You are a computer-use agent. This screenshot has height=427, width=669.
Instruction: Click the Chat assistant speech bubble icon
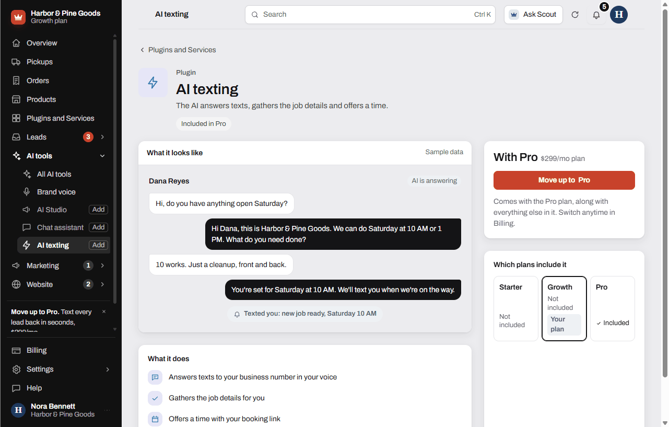[x=27, y=227]
